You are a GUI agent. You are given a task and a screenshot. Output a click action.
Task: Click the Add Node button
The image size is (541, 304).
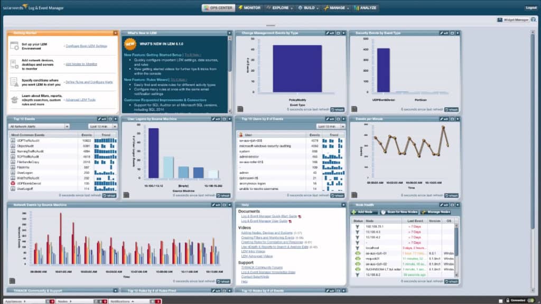click(x=365, y=212)
